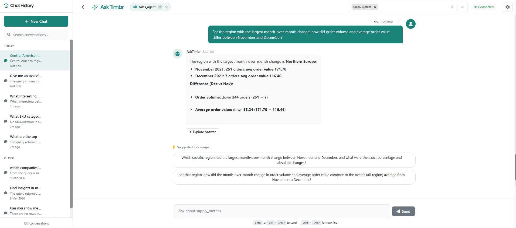The width and height of the screenshot is (516, 228).
Task: Expand the Explore Answer section
Action: 202,132
